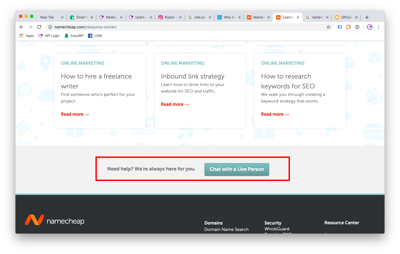The height and width of the screenshot is (254, 400).
Task: Open the Chrome three-dot menu
Action: pos(378,27)
